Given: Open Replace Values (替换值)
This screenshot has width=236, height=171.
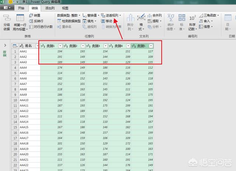Looking at the screenshot, I should 91,15.
